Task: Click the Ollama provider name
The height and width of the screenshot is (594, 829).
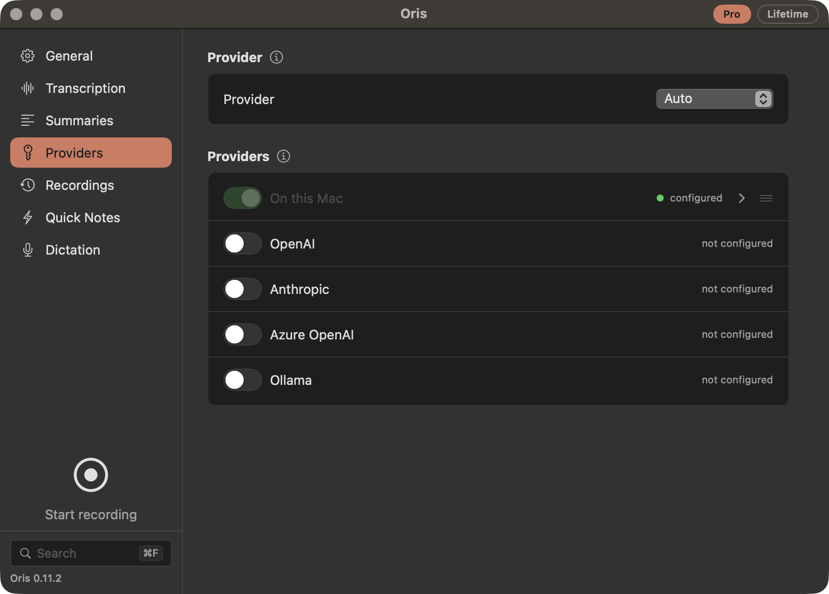Action: pyautogui.click(x=291, y=380)
